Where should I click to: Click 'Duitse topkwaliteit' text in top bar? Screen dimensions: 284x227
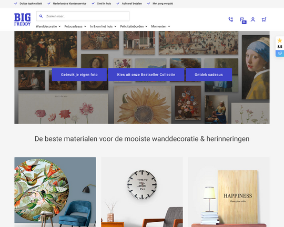(x=31, y=4)
